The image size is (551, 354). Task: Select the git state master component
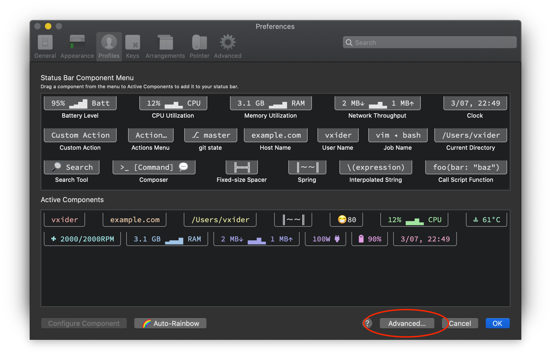(211, 135)
